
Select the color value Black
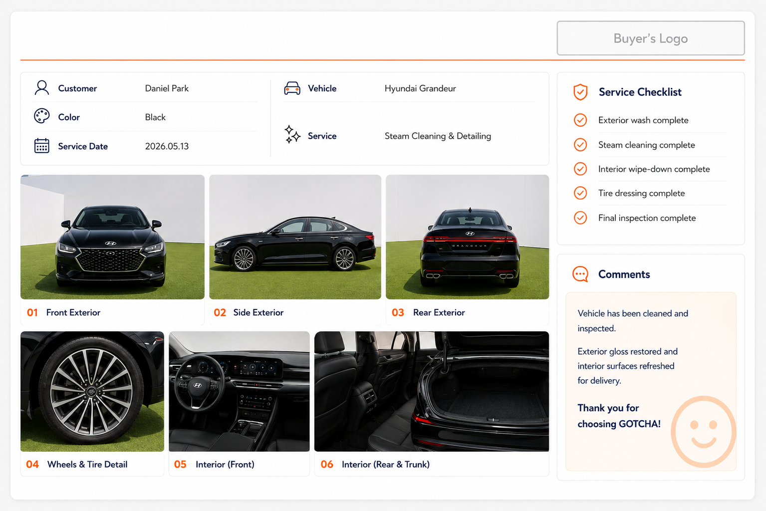tap(155, 117)
